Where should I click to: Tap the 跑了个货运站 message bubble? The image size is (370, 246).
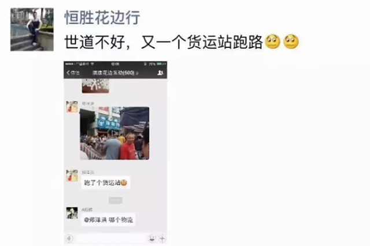point(106,183)
